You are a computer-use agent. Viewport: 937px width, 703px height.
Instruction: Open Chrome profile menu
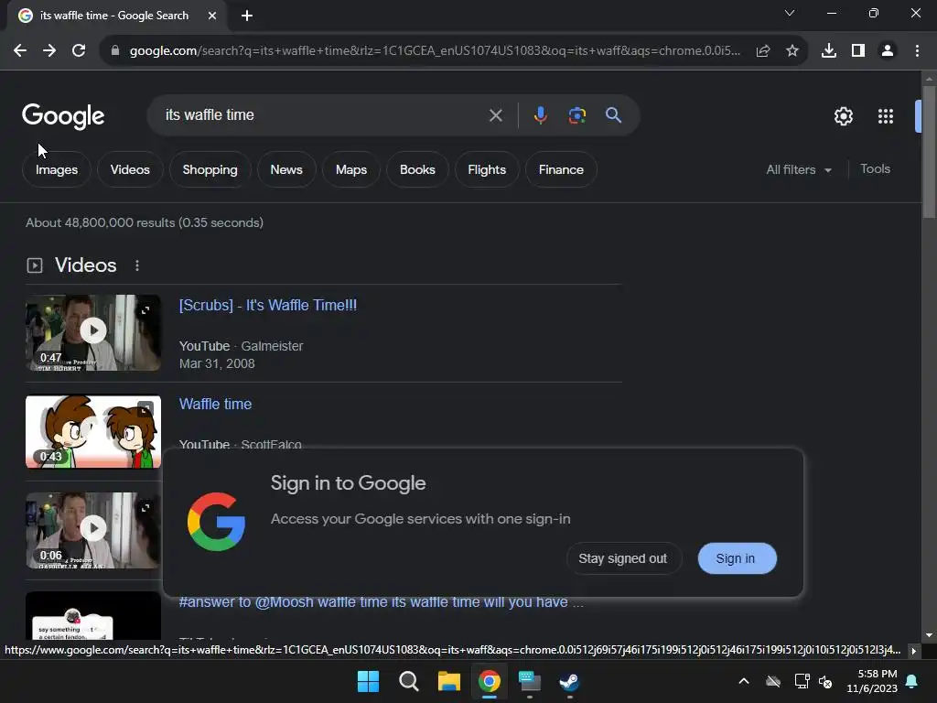point(888,51)
